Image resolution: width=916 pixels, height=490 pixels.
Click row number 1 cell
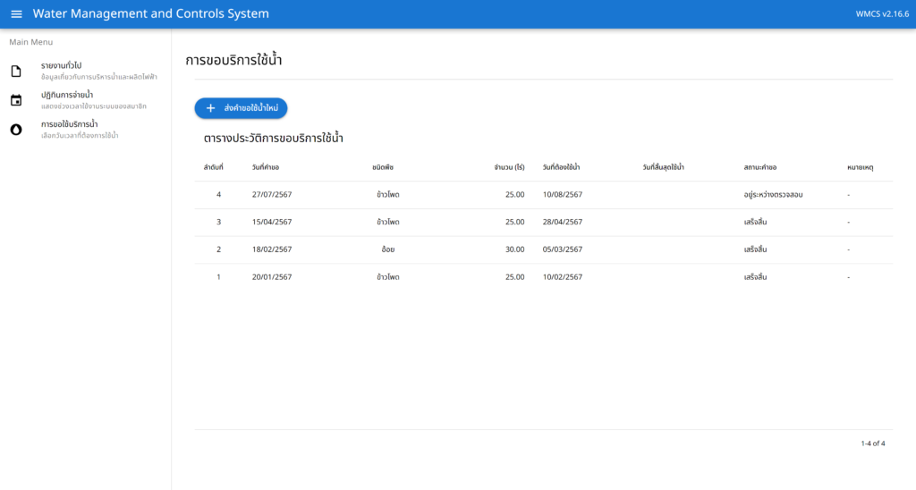tap(218, 277)
